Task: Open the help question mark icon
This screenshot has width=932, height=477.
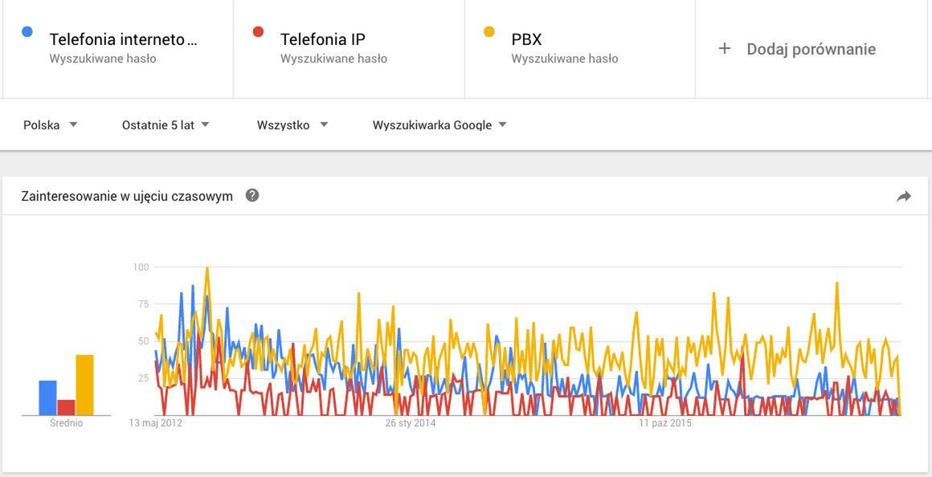Action: pyautogui.click(x=252, y=195)
